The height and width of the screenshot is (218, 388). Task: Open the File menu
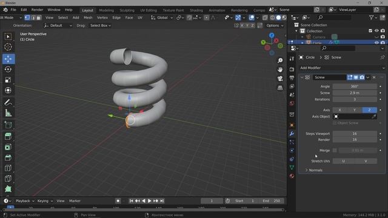click(x=13, y=10)
